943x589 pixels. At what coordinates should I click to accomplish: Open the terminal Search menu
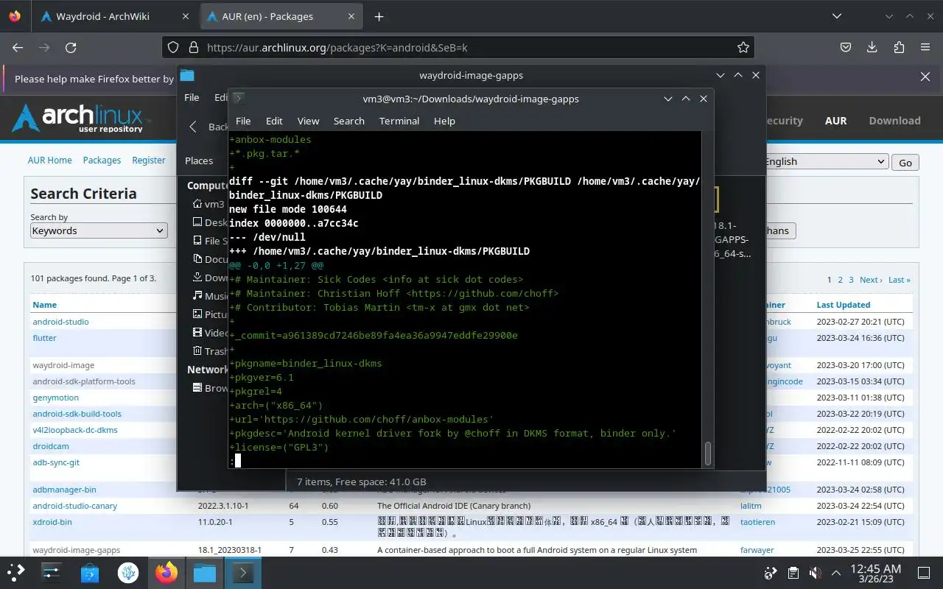(x=349, y=121)
